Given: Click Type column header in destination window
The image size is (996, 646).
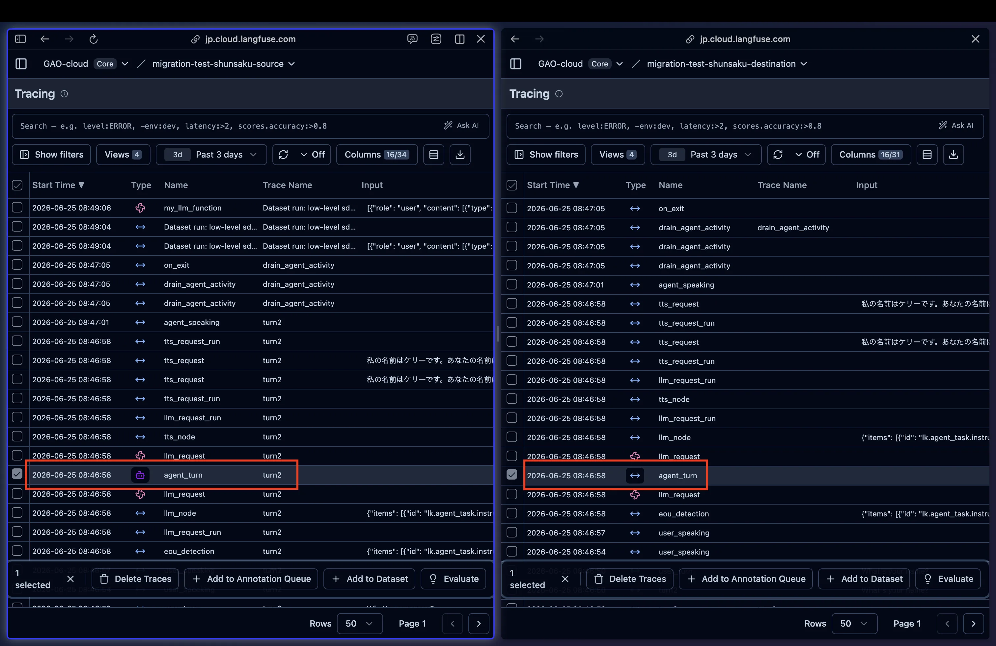Looking at the screenshot, I should click(636, 185).
